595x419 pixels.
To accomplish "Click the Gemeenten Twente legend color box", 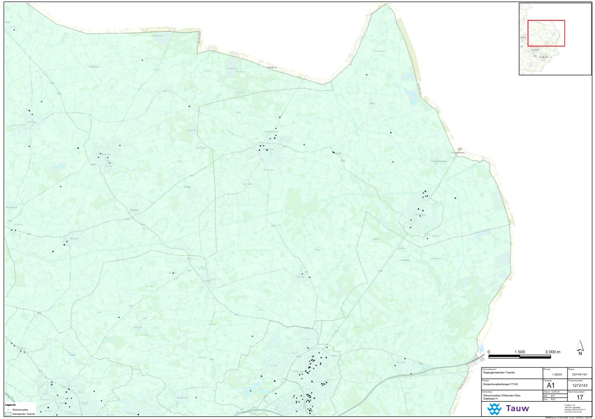I will (8, 414).
